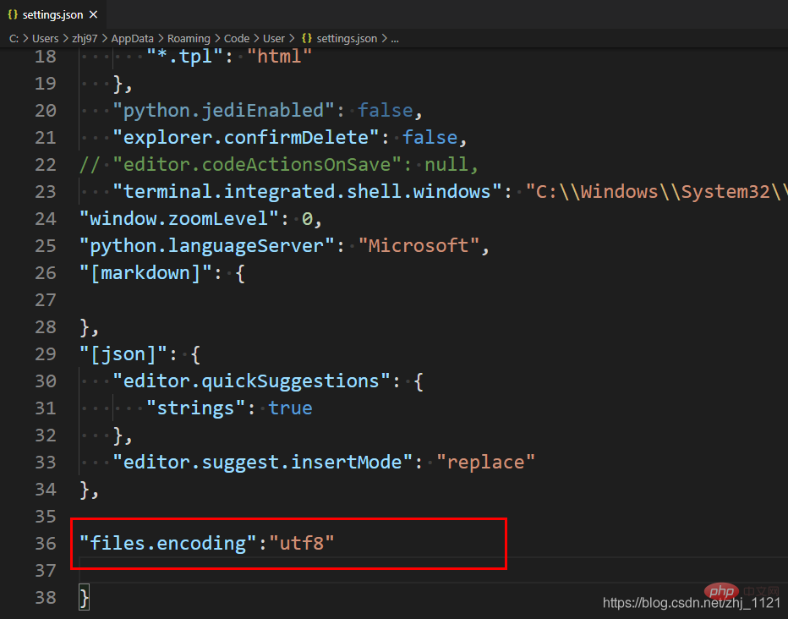
Task: Click the "html" string value
Action: click(x=279, y=57)
